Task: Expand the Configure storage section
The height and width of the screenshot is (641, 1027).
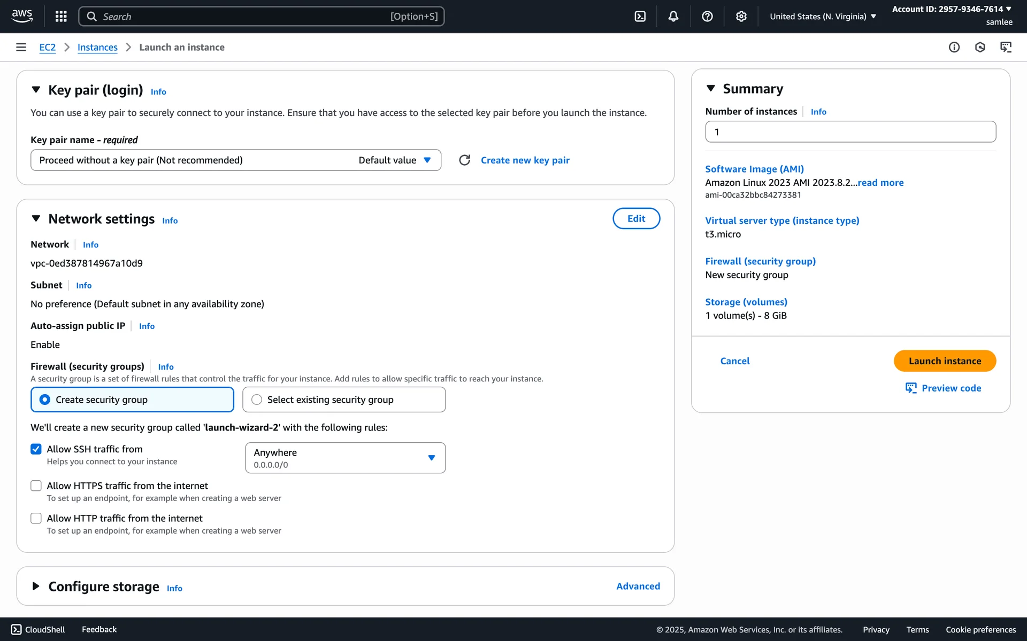Action: click(x=36, y=587)
